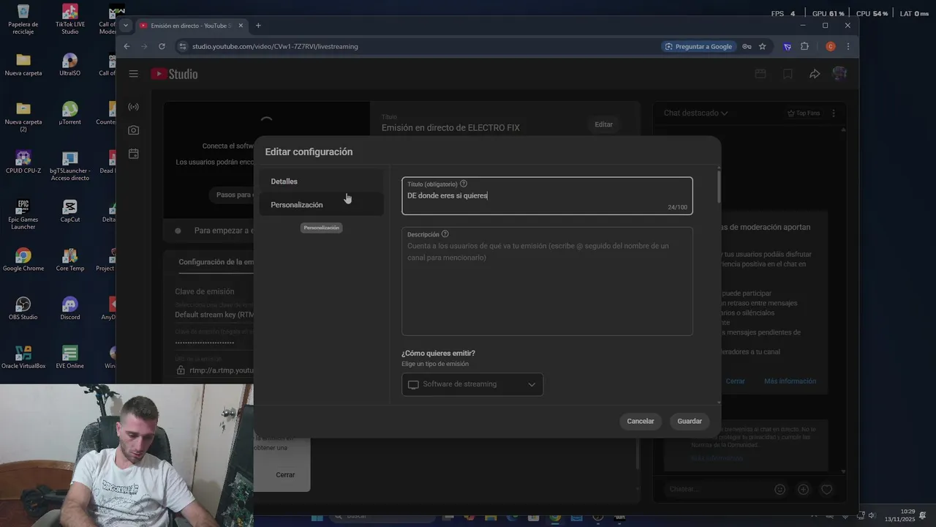Open OBS Studio desktop icon
The image size is (936, 527).
coord(23,307)
